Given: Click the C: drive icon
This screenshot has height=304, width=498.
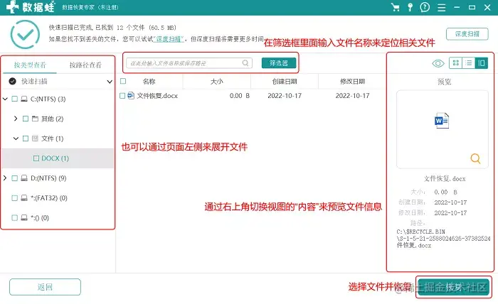Looking at the screenshot, I should 24,99.
